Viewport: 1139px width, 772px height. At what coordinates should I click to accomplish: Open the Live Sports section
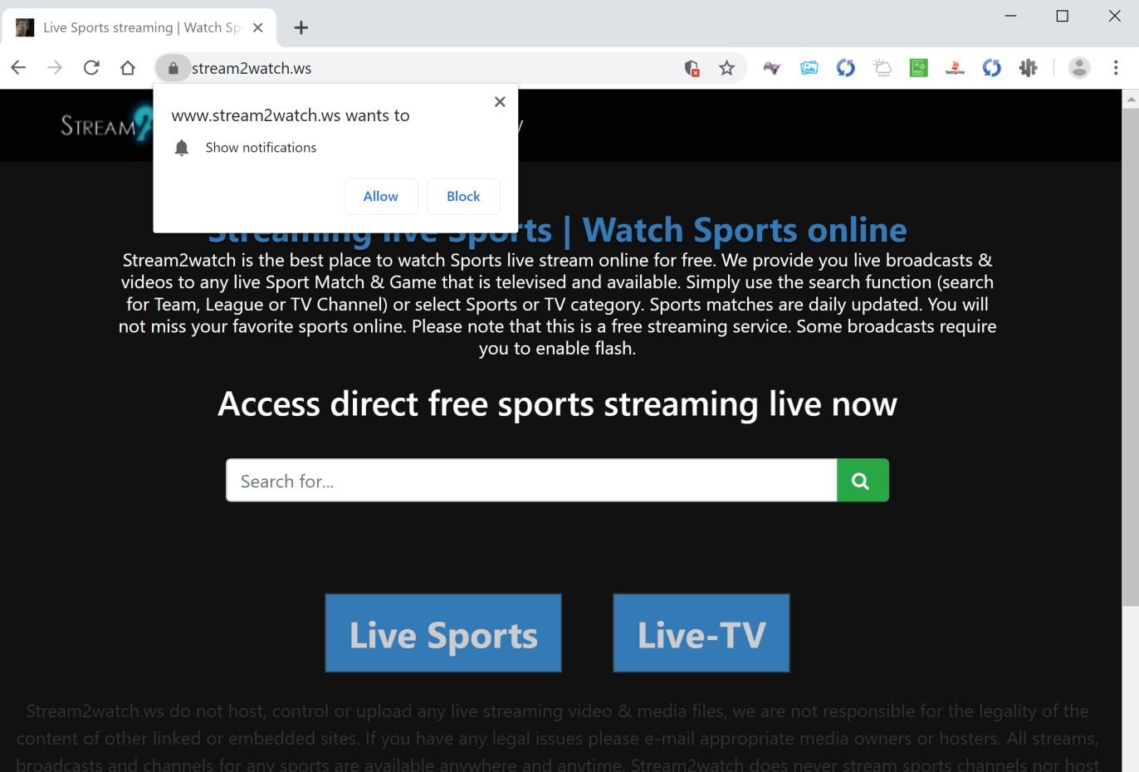(443, 633)
